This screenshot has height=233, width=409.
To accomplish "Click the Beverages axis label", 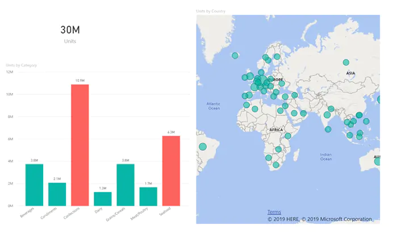I will coord(27,213).
